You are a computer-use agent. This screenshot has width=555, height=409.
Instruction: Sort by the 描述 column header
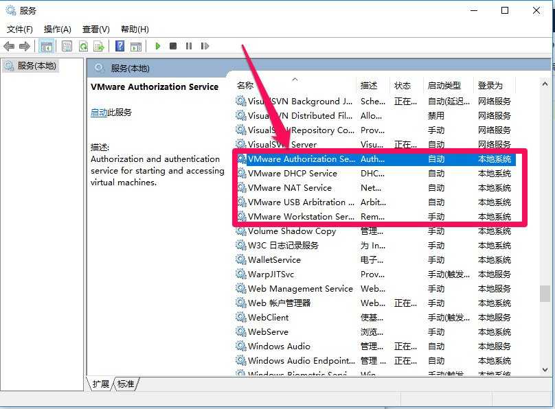[374, 86]
